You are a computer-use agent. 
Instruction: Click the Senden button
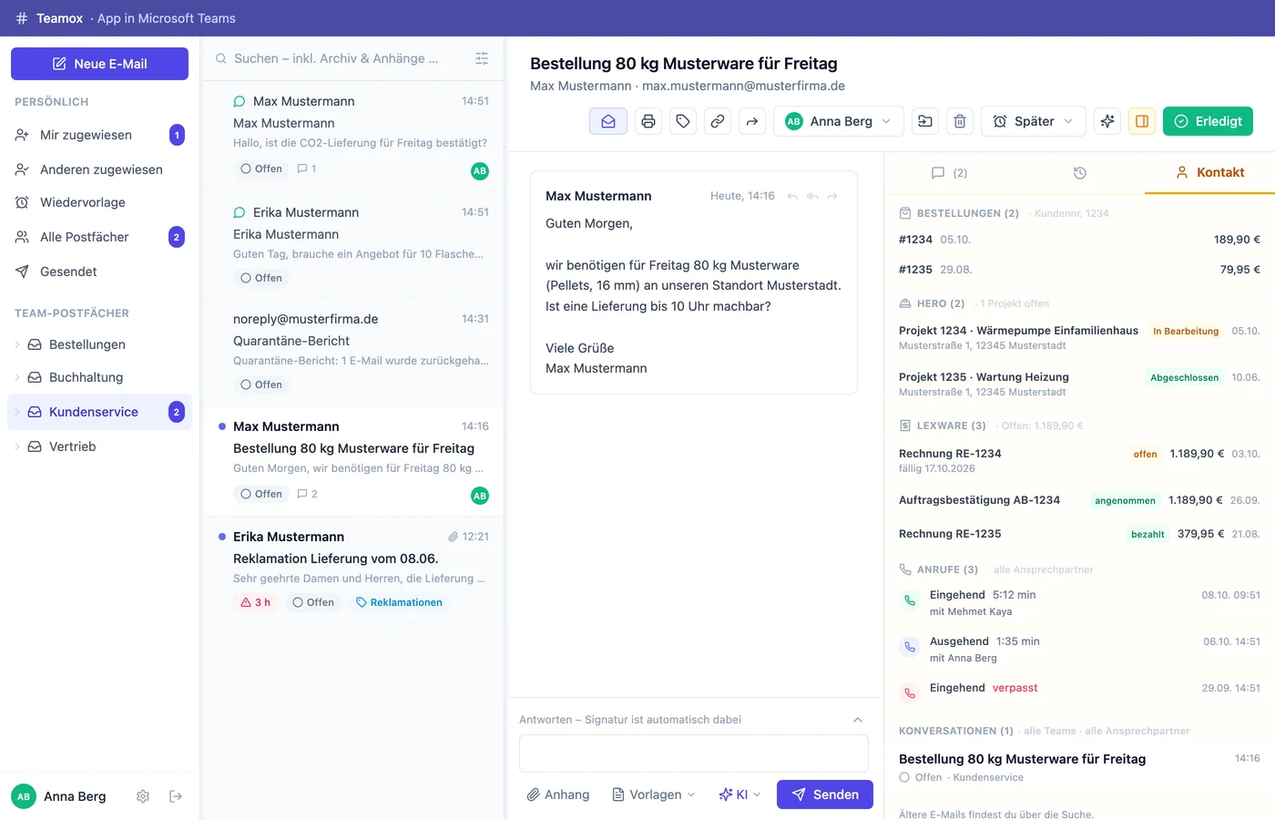pyautogui.click(x=825, y=794)
